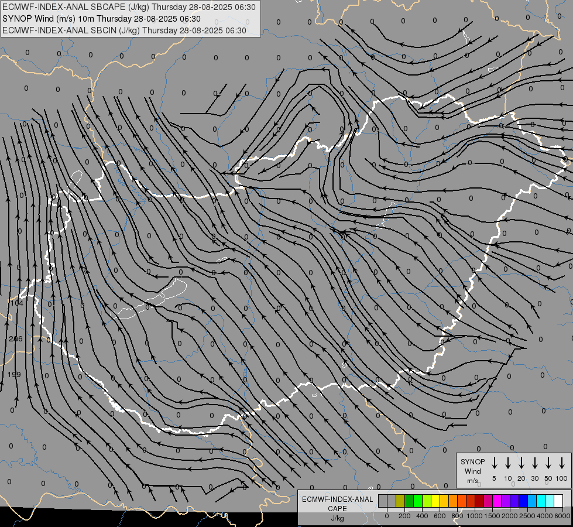
Task: Pick the amber gold CAPE swatch
Action: [444, 501]
